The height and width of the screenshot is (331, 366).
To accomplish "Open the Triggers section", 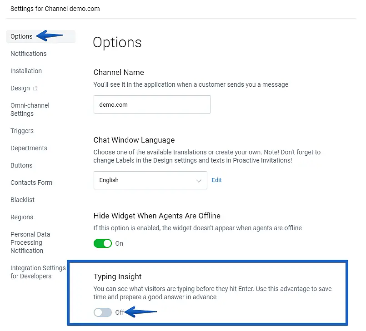I will (22, 131).
